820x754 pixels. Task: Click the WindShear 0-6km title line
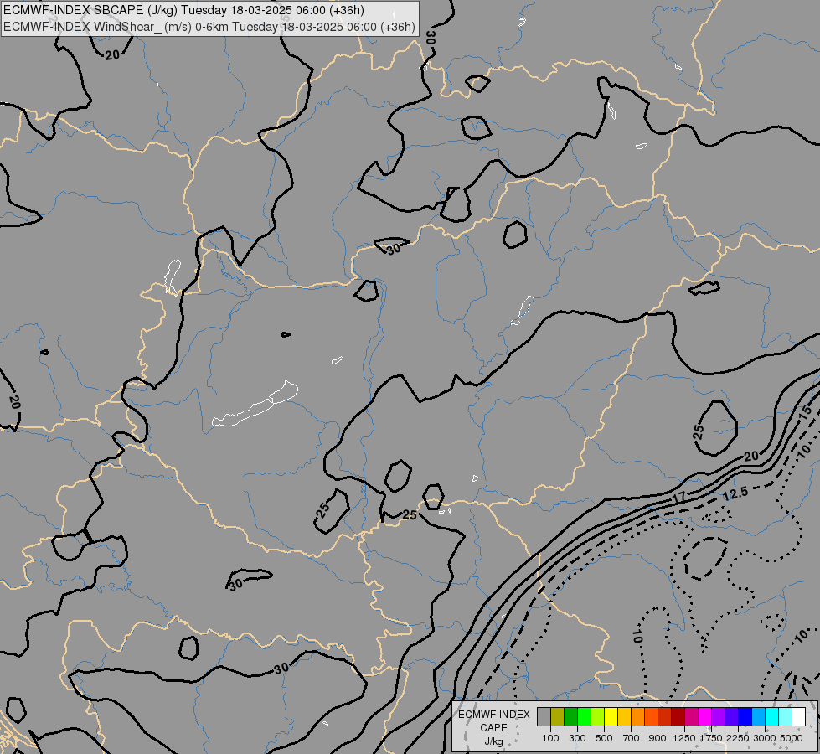point(209,27)
